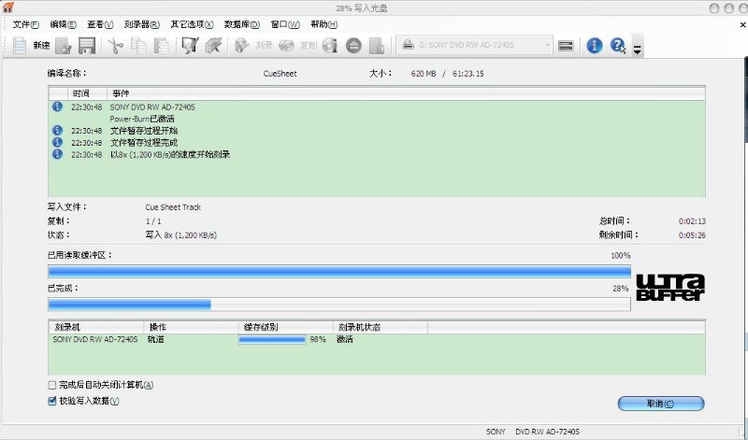Screen dimensions: 748x440
Task: Open the SONY DVD RW AD-7240S drive dropdown
Action: click(x=474, y=45)
